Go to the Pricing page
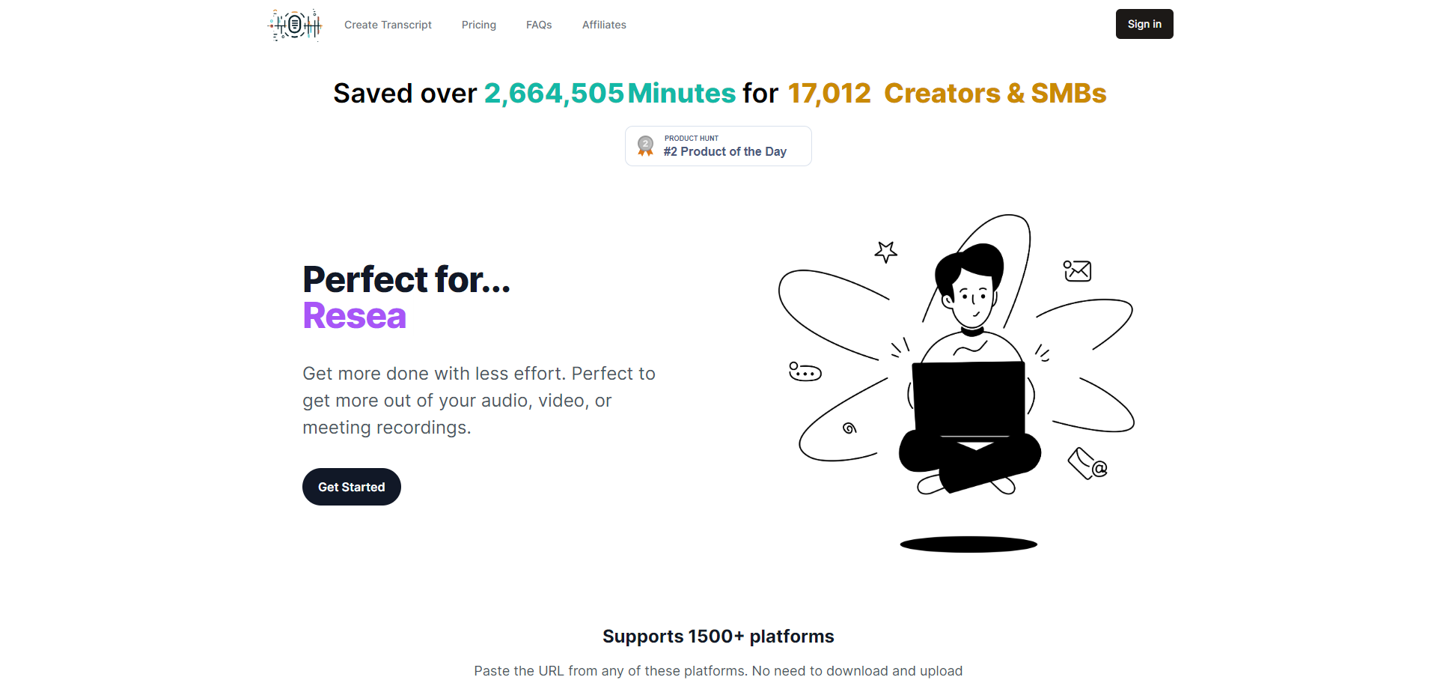The width and height of the screenshot is (1437, 686). point(479,25)
